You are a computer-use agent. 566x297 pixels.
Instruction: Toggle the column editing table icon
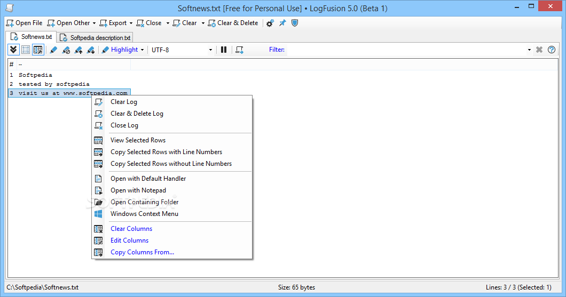[x=38, y=50]
